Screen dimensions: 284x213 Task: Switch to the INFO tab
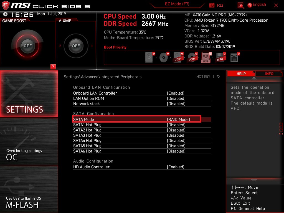tap(269, 74)
